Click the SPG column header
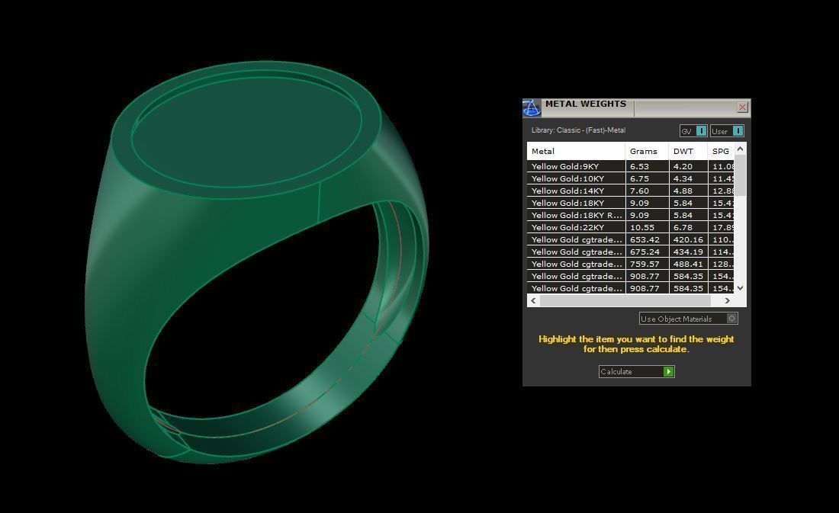Image resolution: width=839 pixels, height=513 pixels. tap(721, 152)
